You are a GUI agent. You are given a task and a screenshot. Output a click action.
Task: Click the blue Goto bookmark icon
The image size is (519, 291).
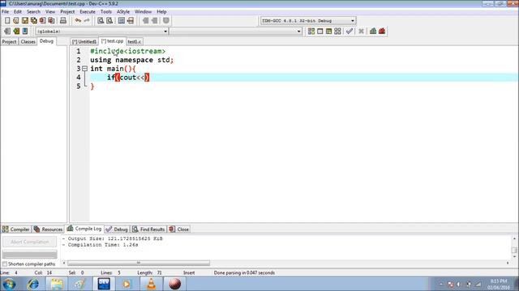coord(25,31)
